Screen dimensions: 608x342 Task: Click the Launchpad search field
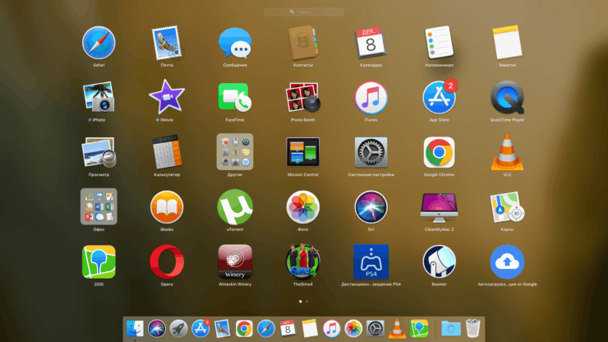[304, 12]
